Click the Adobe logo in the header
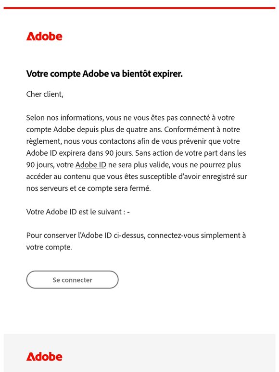Image resolution: width=279 pixels, height=372 pixels. [44, 37]
